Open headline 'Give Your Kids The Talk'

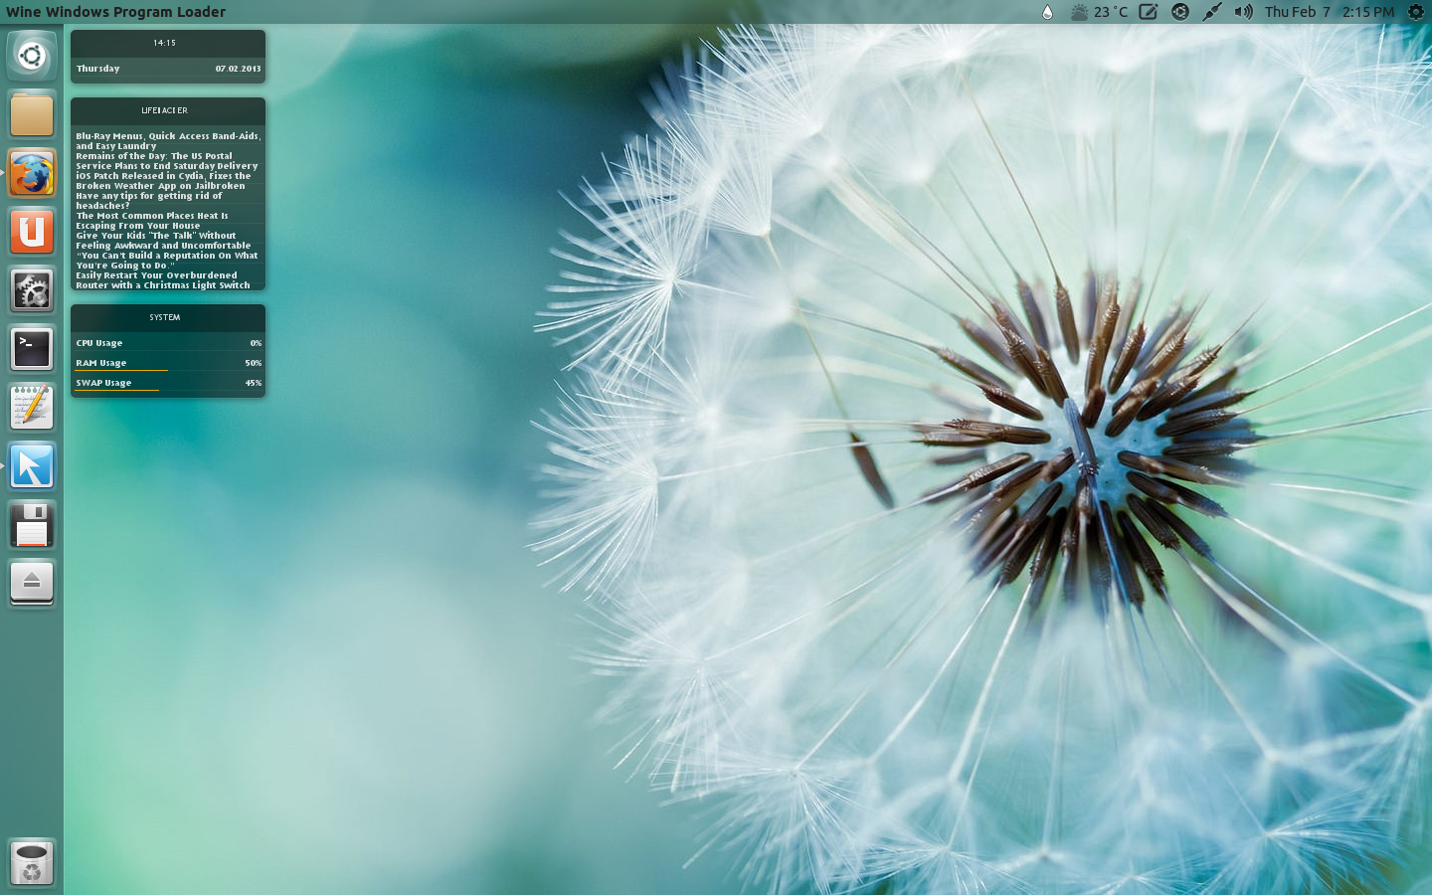coord(163,241)
